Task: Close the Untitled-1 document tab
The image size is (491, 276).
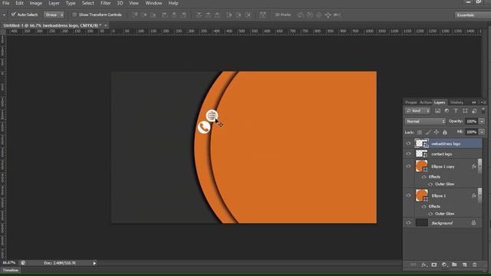Action: point(106,25)
